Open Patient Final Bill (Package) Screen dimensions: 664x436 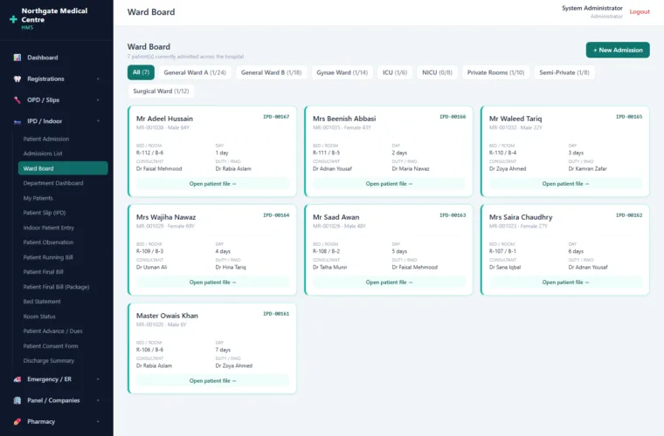(63, 287)
